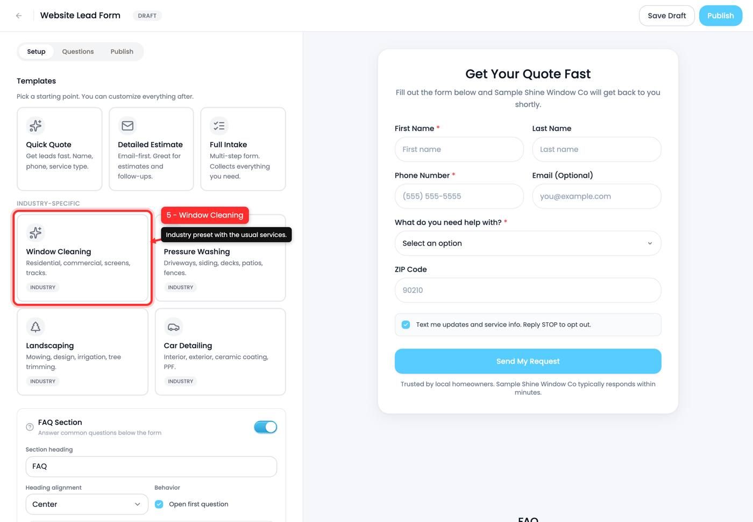Click the Window Cleaning sparkle icon

(x=35, y=233)
